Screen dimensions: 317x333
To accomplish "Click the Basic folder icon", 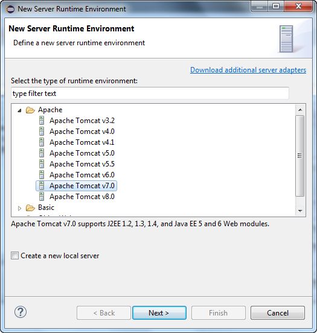I will (x=30, y=208).
